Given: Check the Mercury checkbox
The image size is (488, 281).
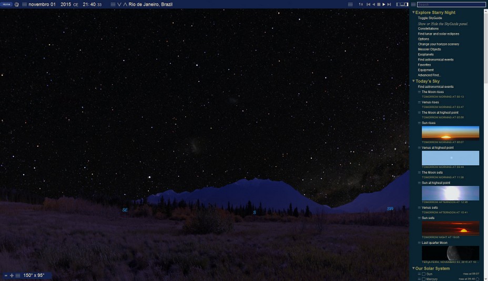Looking at the screenshot, I should pyautogui.click(x=423, y=279).
